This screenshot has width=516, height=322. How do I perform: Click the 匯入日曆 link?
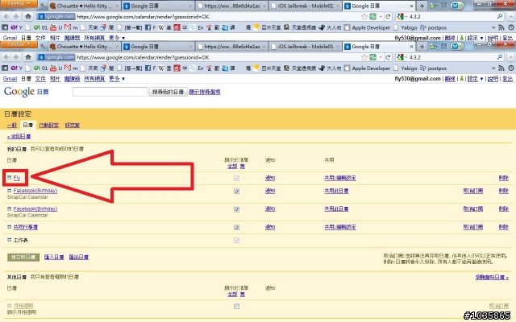tap(54, 257)
